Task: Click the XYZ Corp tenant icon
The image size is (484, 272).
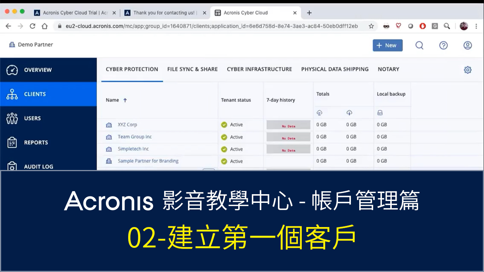Action: [x=109, y=125]
